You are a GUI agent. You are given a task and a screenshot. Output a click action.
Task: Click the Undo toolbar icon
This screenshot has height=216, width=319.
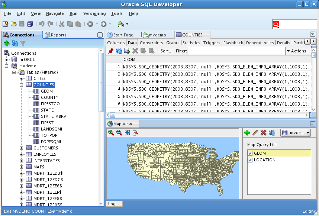(42, 24)
